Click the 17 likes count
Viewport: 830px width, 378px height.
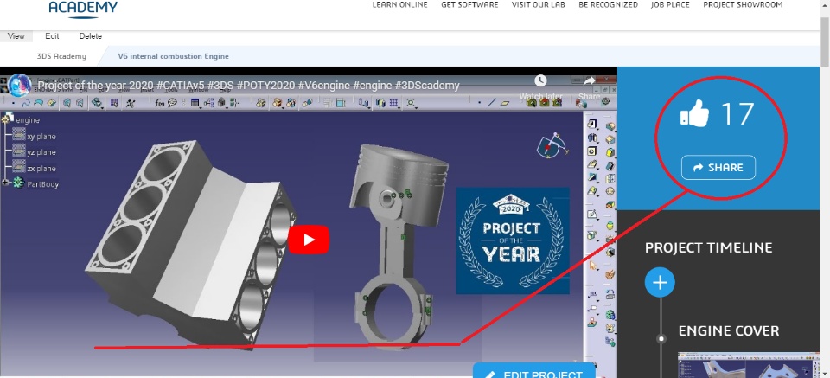(737, 114)
